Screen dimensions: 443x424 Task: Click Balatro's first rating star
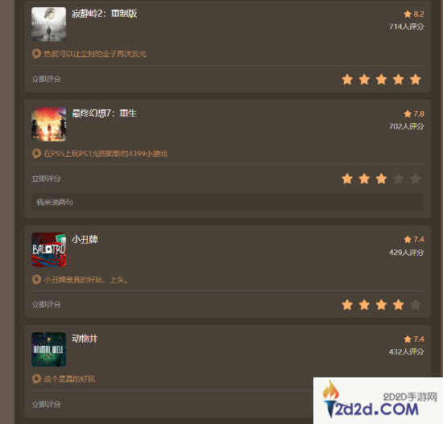[347, 305]
